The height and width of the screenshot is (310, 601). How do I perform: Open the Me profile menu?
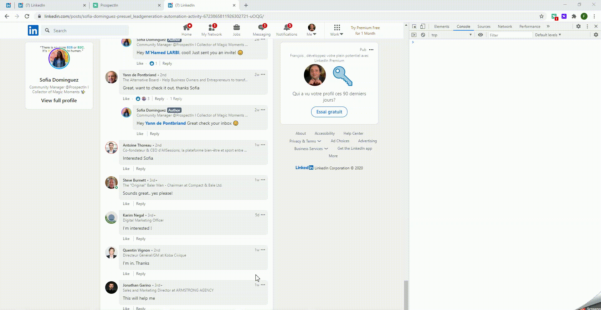(311, 30)
